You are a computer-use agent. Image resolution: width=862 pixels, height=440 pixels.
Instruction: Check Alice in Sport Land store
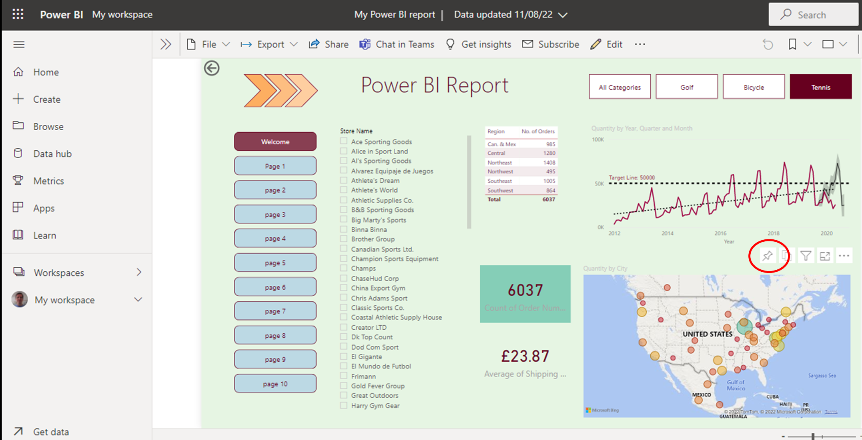(344, 151)
